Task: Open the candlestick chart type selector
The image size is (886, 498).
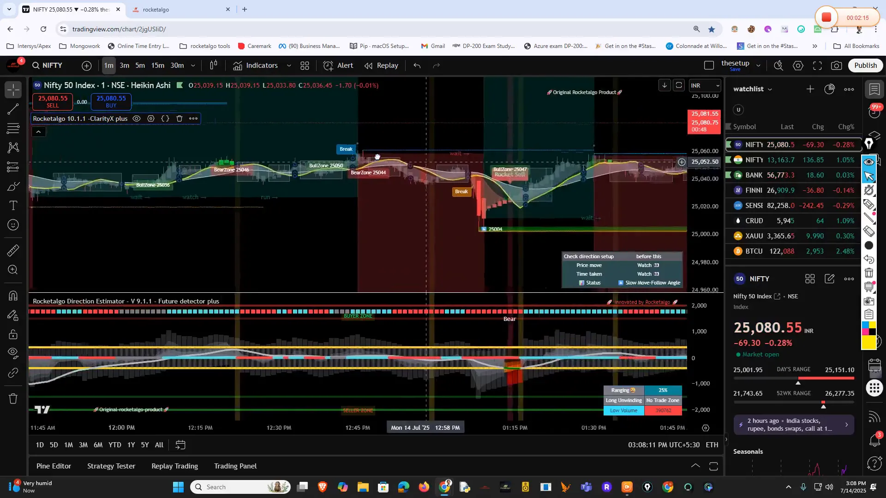Action: (213, 65)
